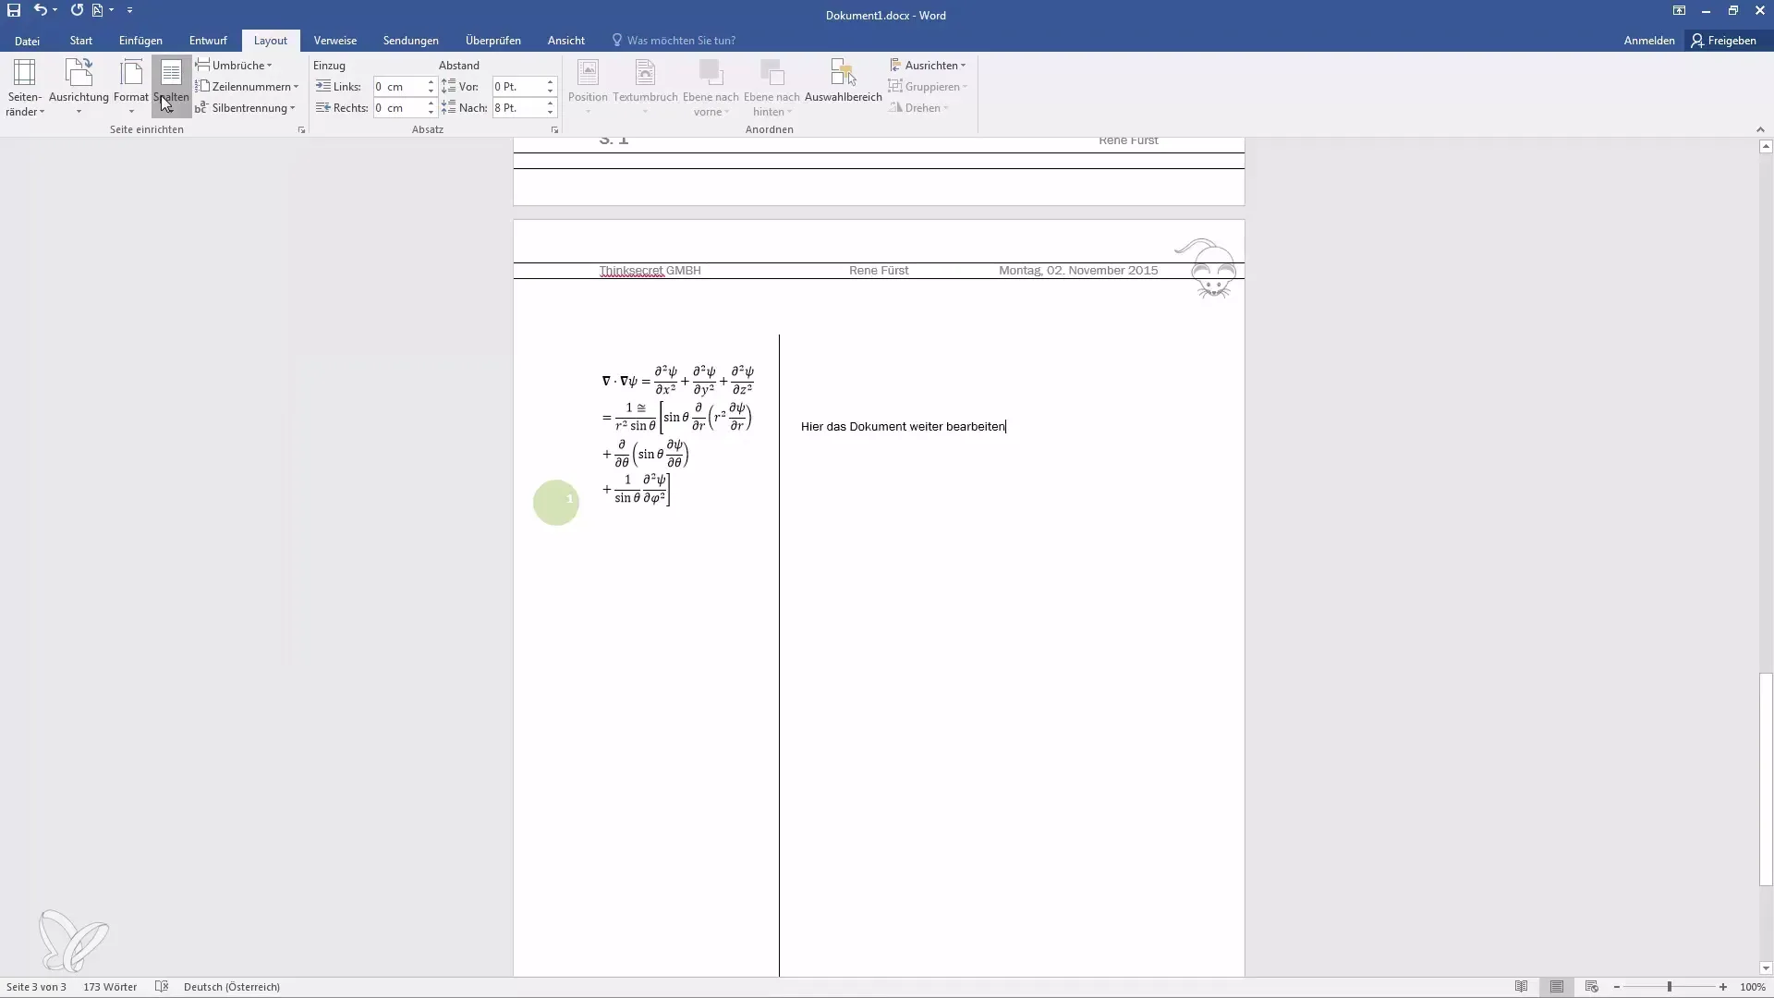
Task: Open the Spalten columns menu
Action: pyautogui.click(x=171, y=88)
